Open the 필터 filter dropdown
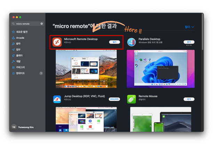The height and width of the screenshot is (144, 213). coord(189,27)
